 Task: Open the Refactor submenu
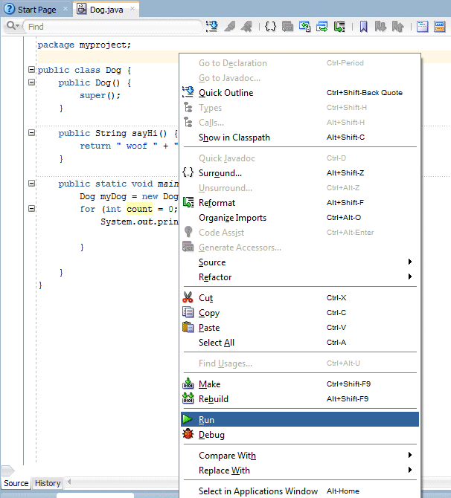(x=300, y=277)
